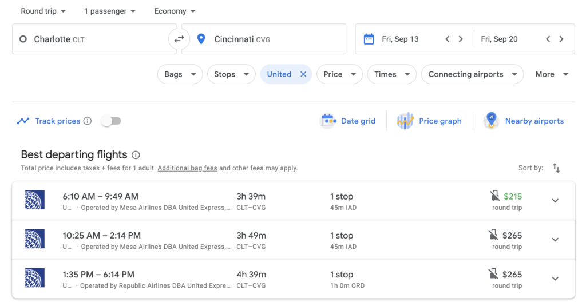
Task: Open the Bags filter dropdown
Action: pos(180,74)
